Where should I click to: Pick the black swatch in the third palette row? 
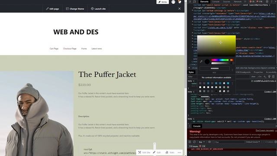click(216, 91)
